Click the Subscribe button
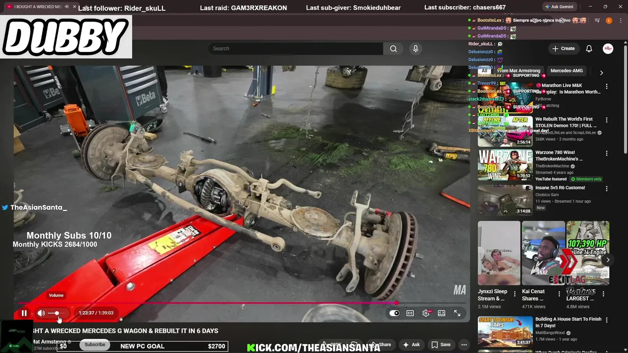 (x=95, y=345)
